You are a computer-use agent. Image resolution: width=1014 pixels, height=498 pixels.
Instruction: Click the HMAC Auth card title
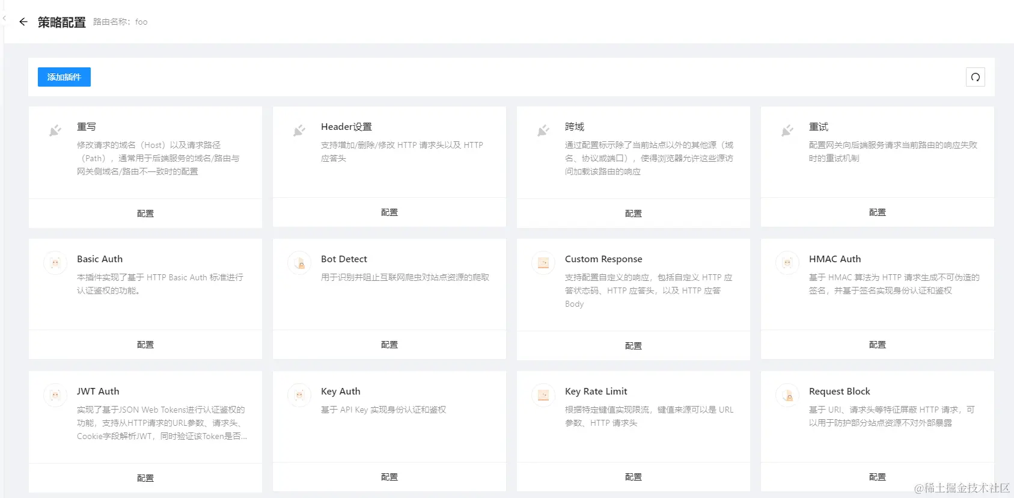pos(835,259)
